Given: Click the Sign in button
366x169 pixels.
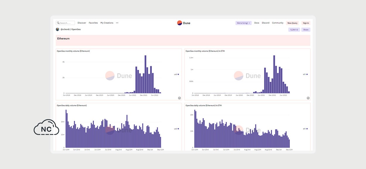Looking at the screenshot, I should pos(306,23).
